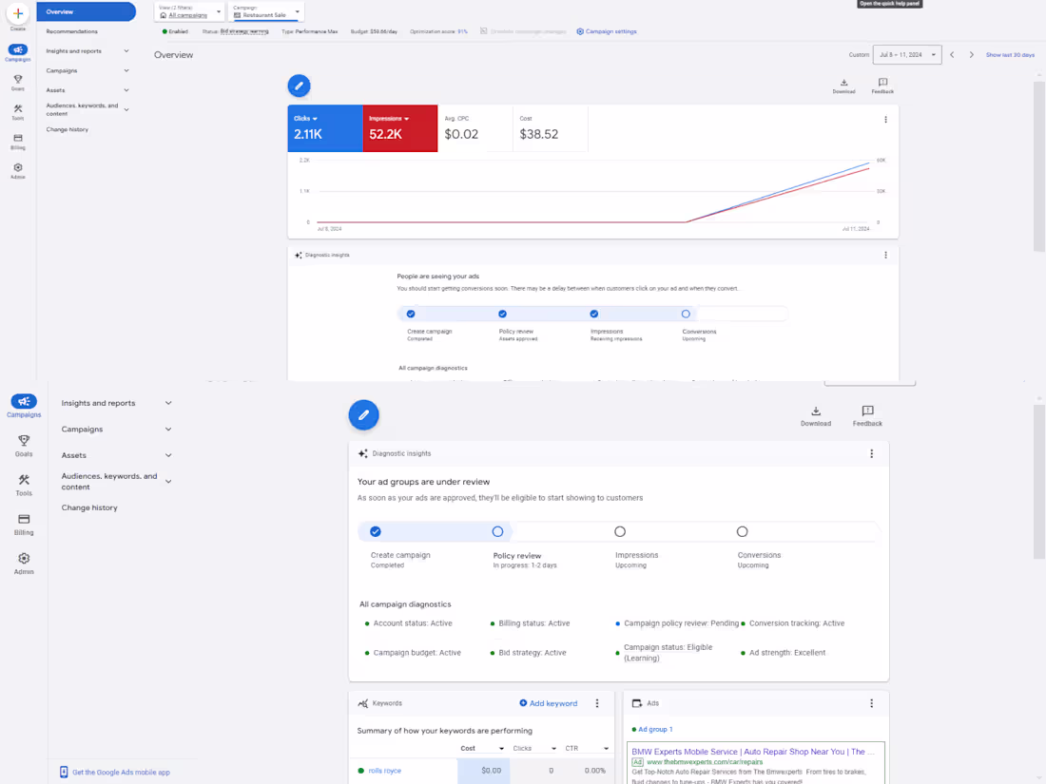Viewport: 1046px width, 784px height.
Task: Click checked 'Impressions / Receiving impressions' step
Action: tap(593, 314)
